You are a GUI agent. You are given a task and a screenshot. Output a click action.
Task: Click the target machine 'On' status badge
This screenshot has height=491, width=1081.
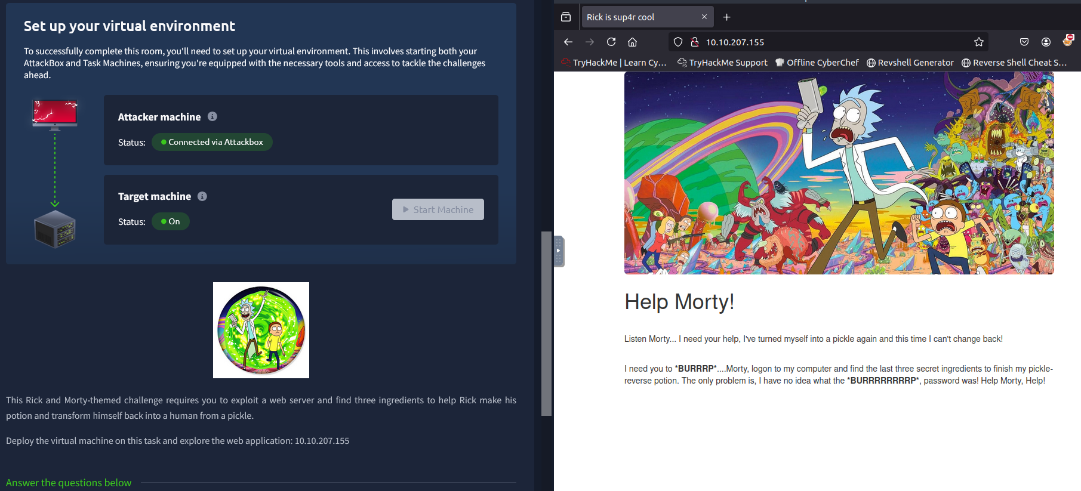pos(171,221)
